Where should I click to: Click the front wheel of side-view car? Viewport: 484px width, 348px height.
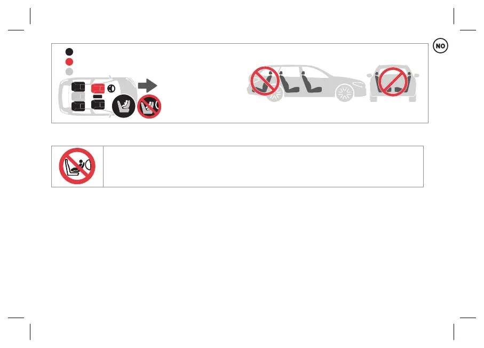[x=344, y=93]
